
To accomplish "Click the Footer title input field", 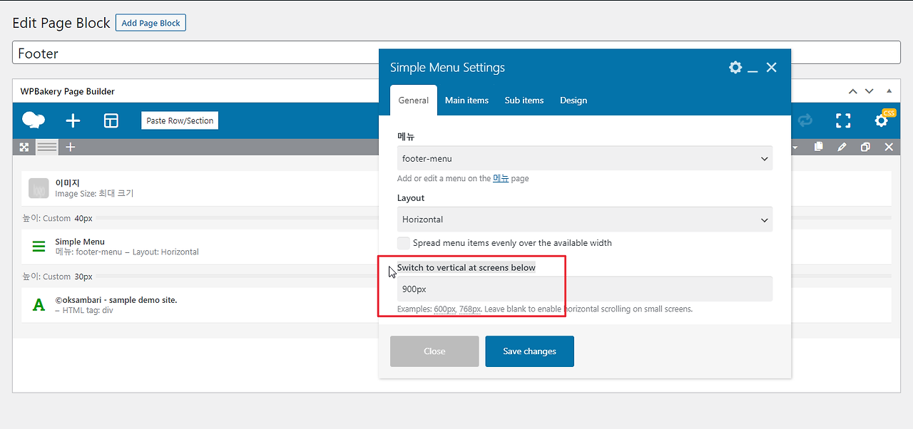I will 456,53.
